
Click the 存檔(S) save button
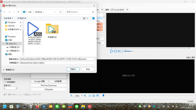73,69
